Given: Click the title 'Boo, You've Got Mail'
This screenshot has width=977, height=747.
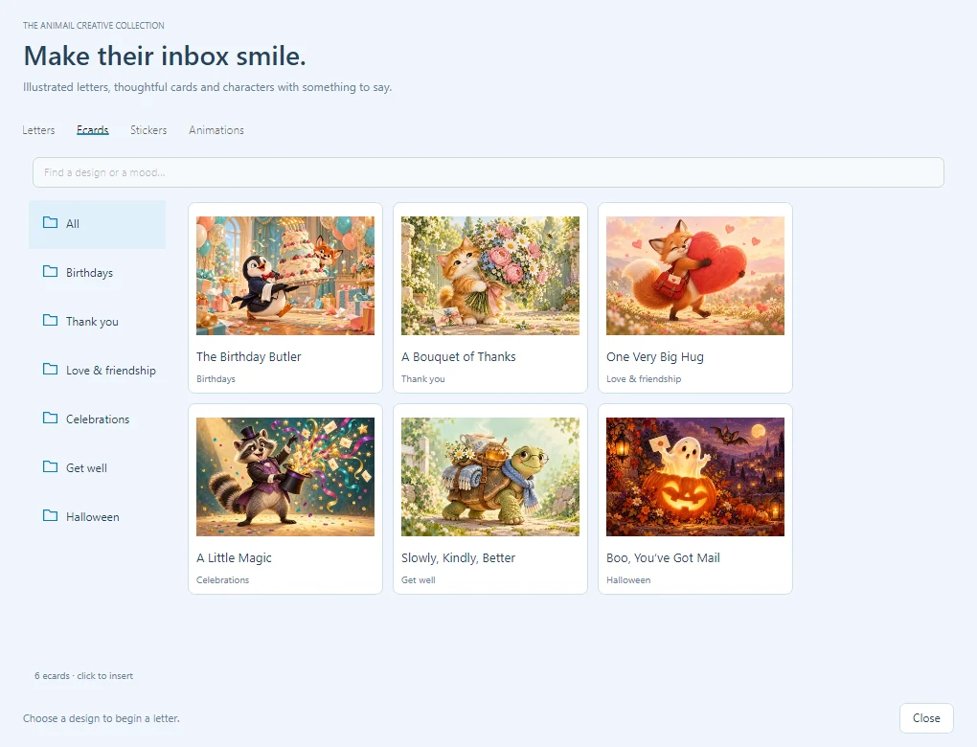Looking at the screenshot, I should (663, 558).
